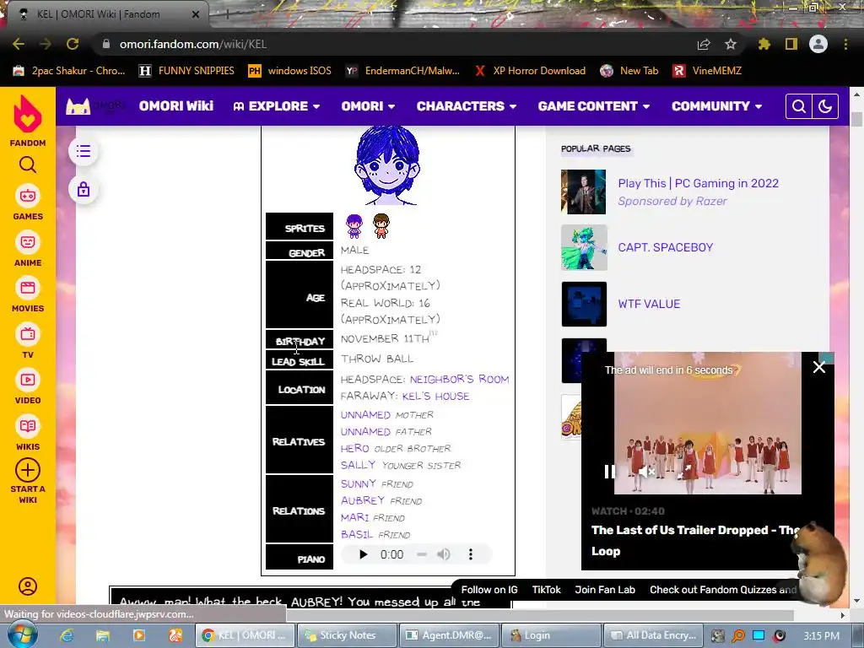
Task: Bookmark this page with the star icon
Action: 731,44
